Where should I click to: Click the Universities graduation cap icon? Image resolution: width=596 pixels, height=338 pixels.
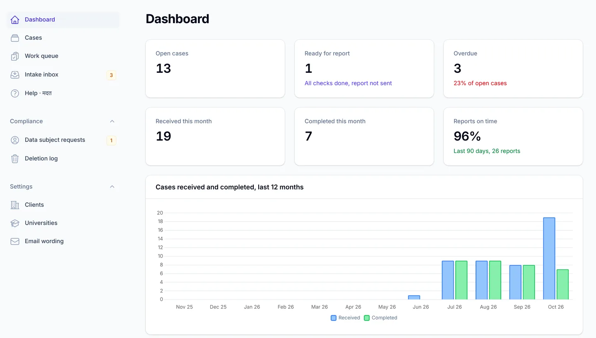click(15, 223)
